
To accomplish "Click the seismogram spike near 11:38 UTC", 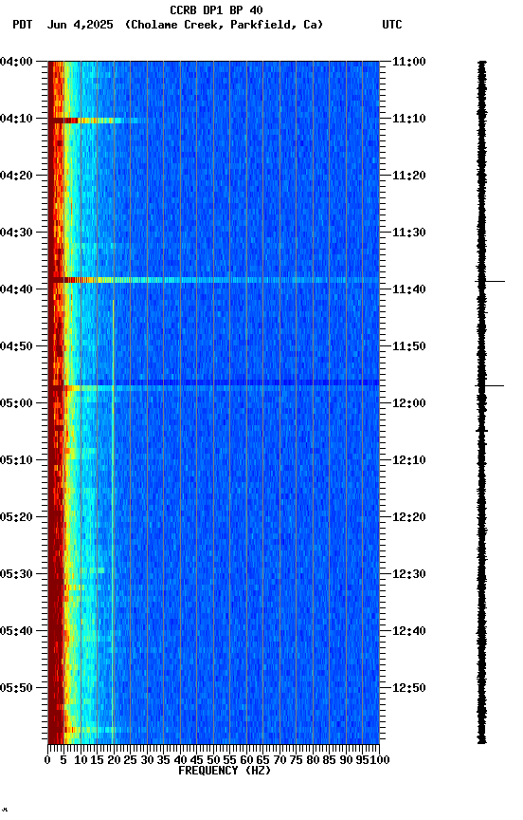I will (490, 281).
